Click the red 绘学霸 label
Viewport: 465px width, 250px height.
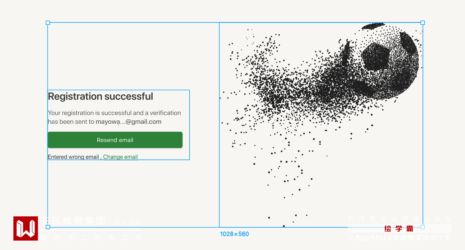point(399,229)
